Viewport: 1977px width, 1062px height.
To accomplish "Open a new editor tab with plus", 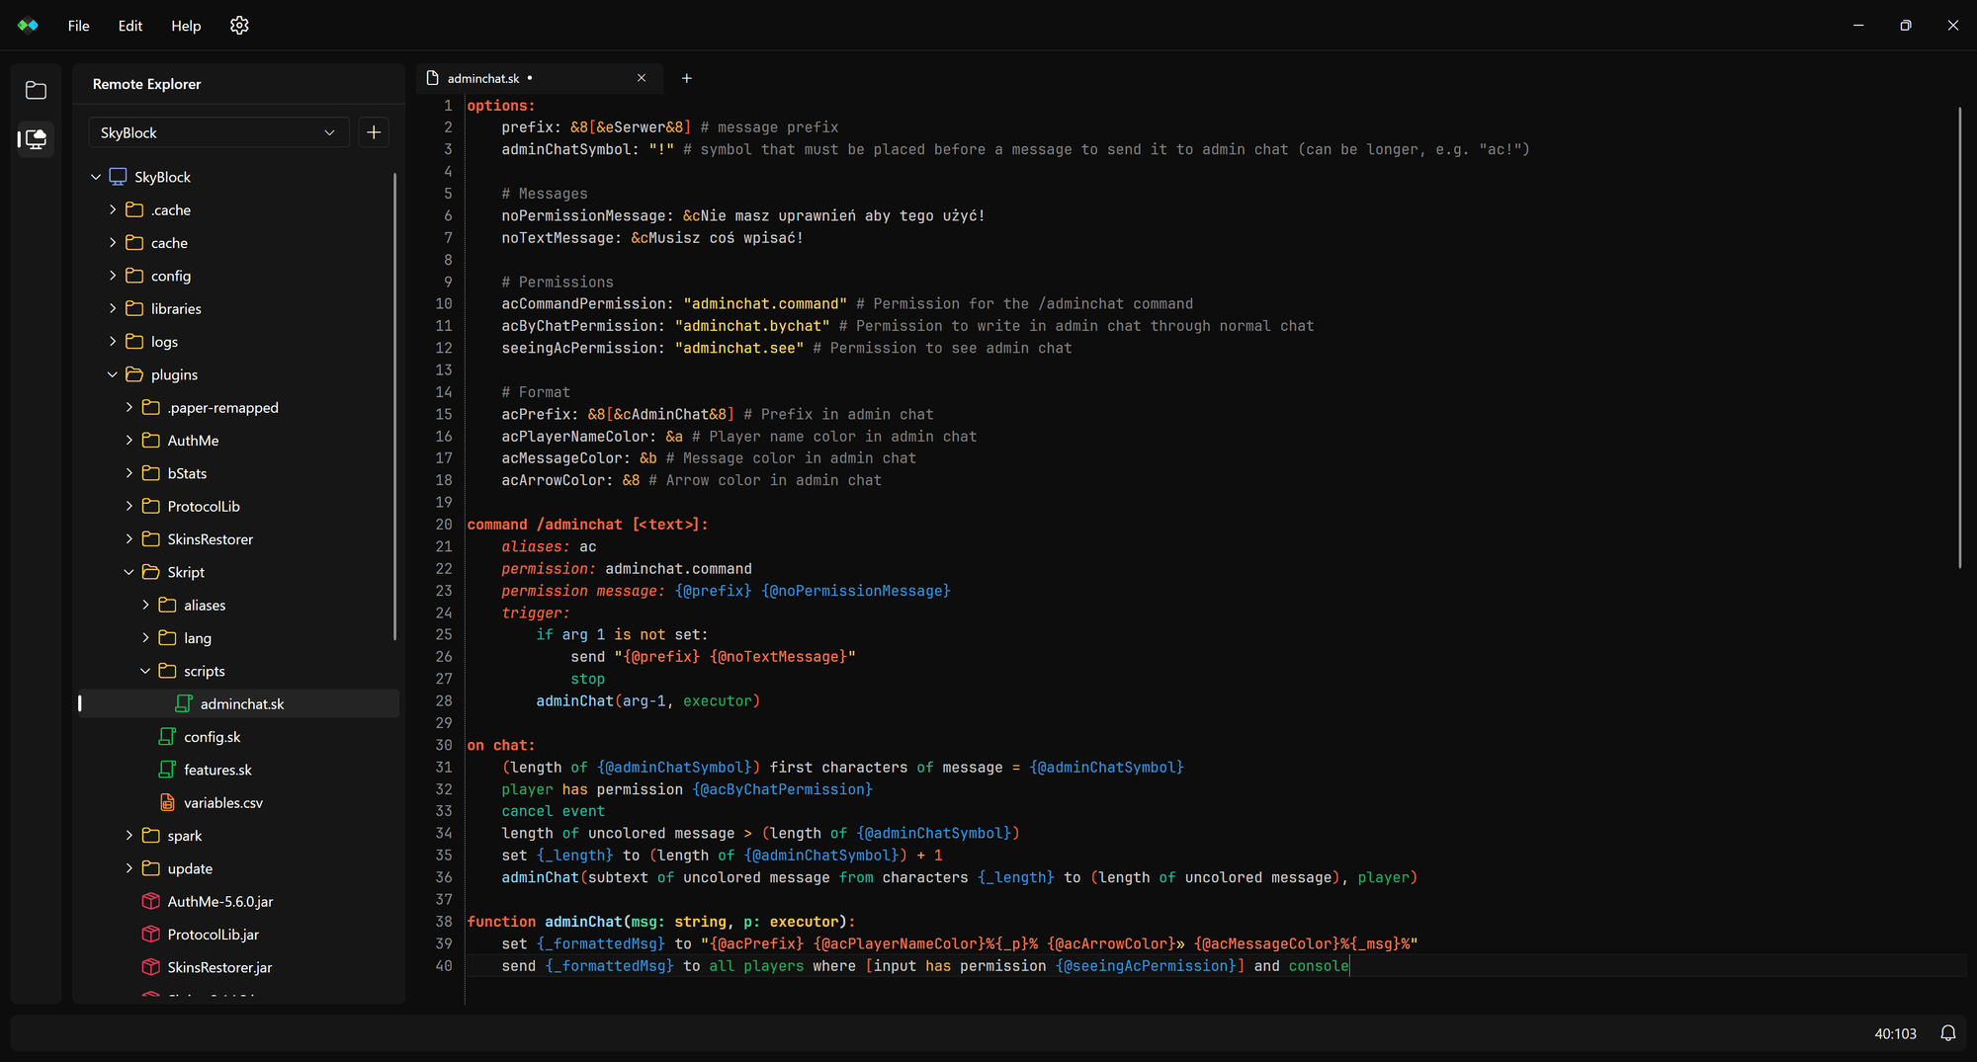I will 686,78.
